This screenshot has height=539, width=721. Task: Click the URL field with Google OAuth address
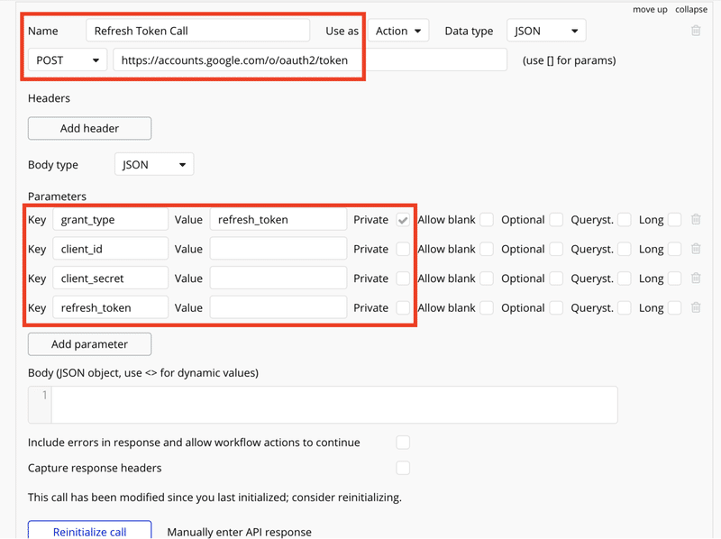[x=310, y=60]
